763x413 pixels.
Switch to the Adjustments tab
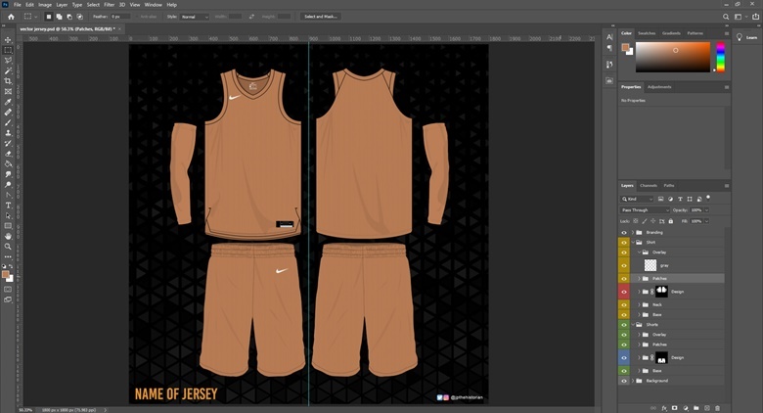click(659, 87)
